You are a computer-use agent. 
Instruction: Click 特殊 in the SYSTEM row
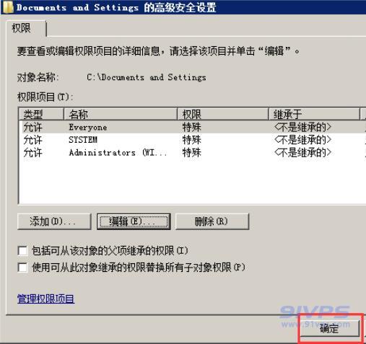coord(191,140)
